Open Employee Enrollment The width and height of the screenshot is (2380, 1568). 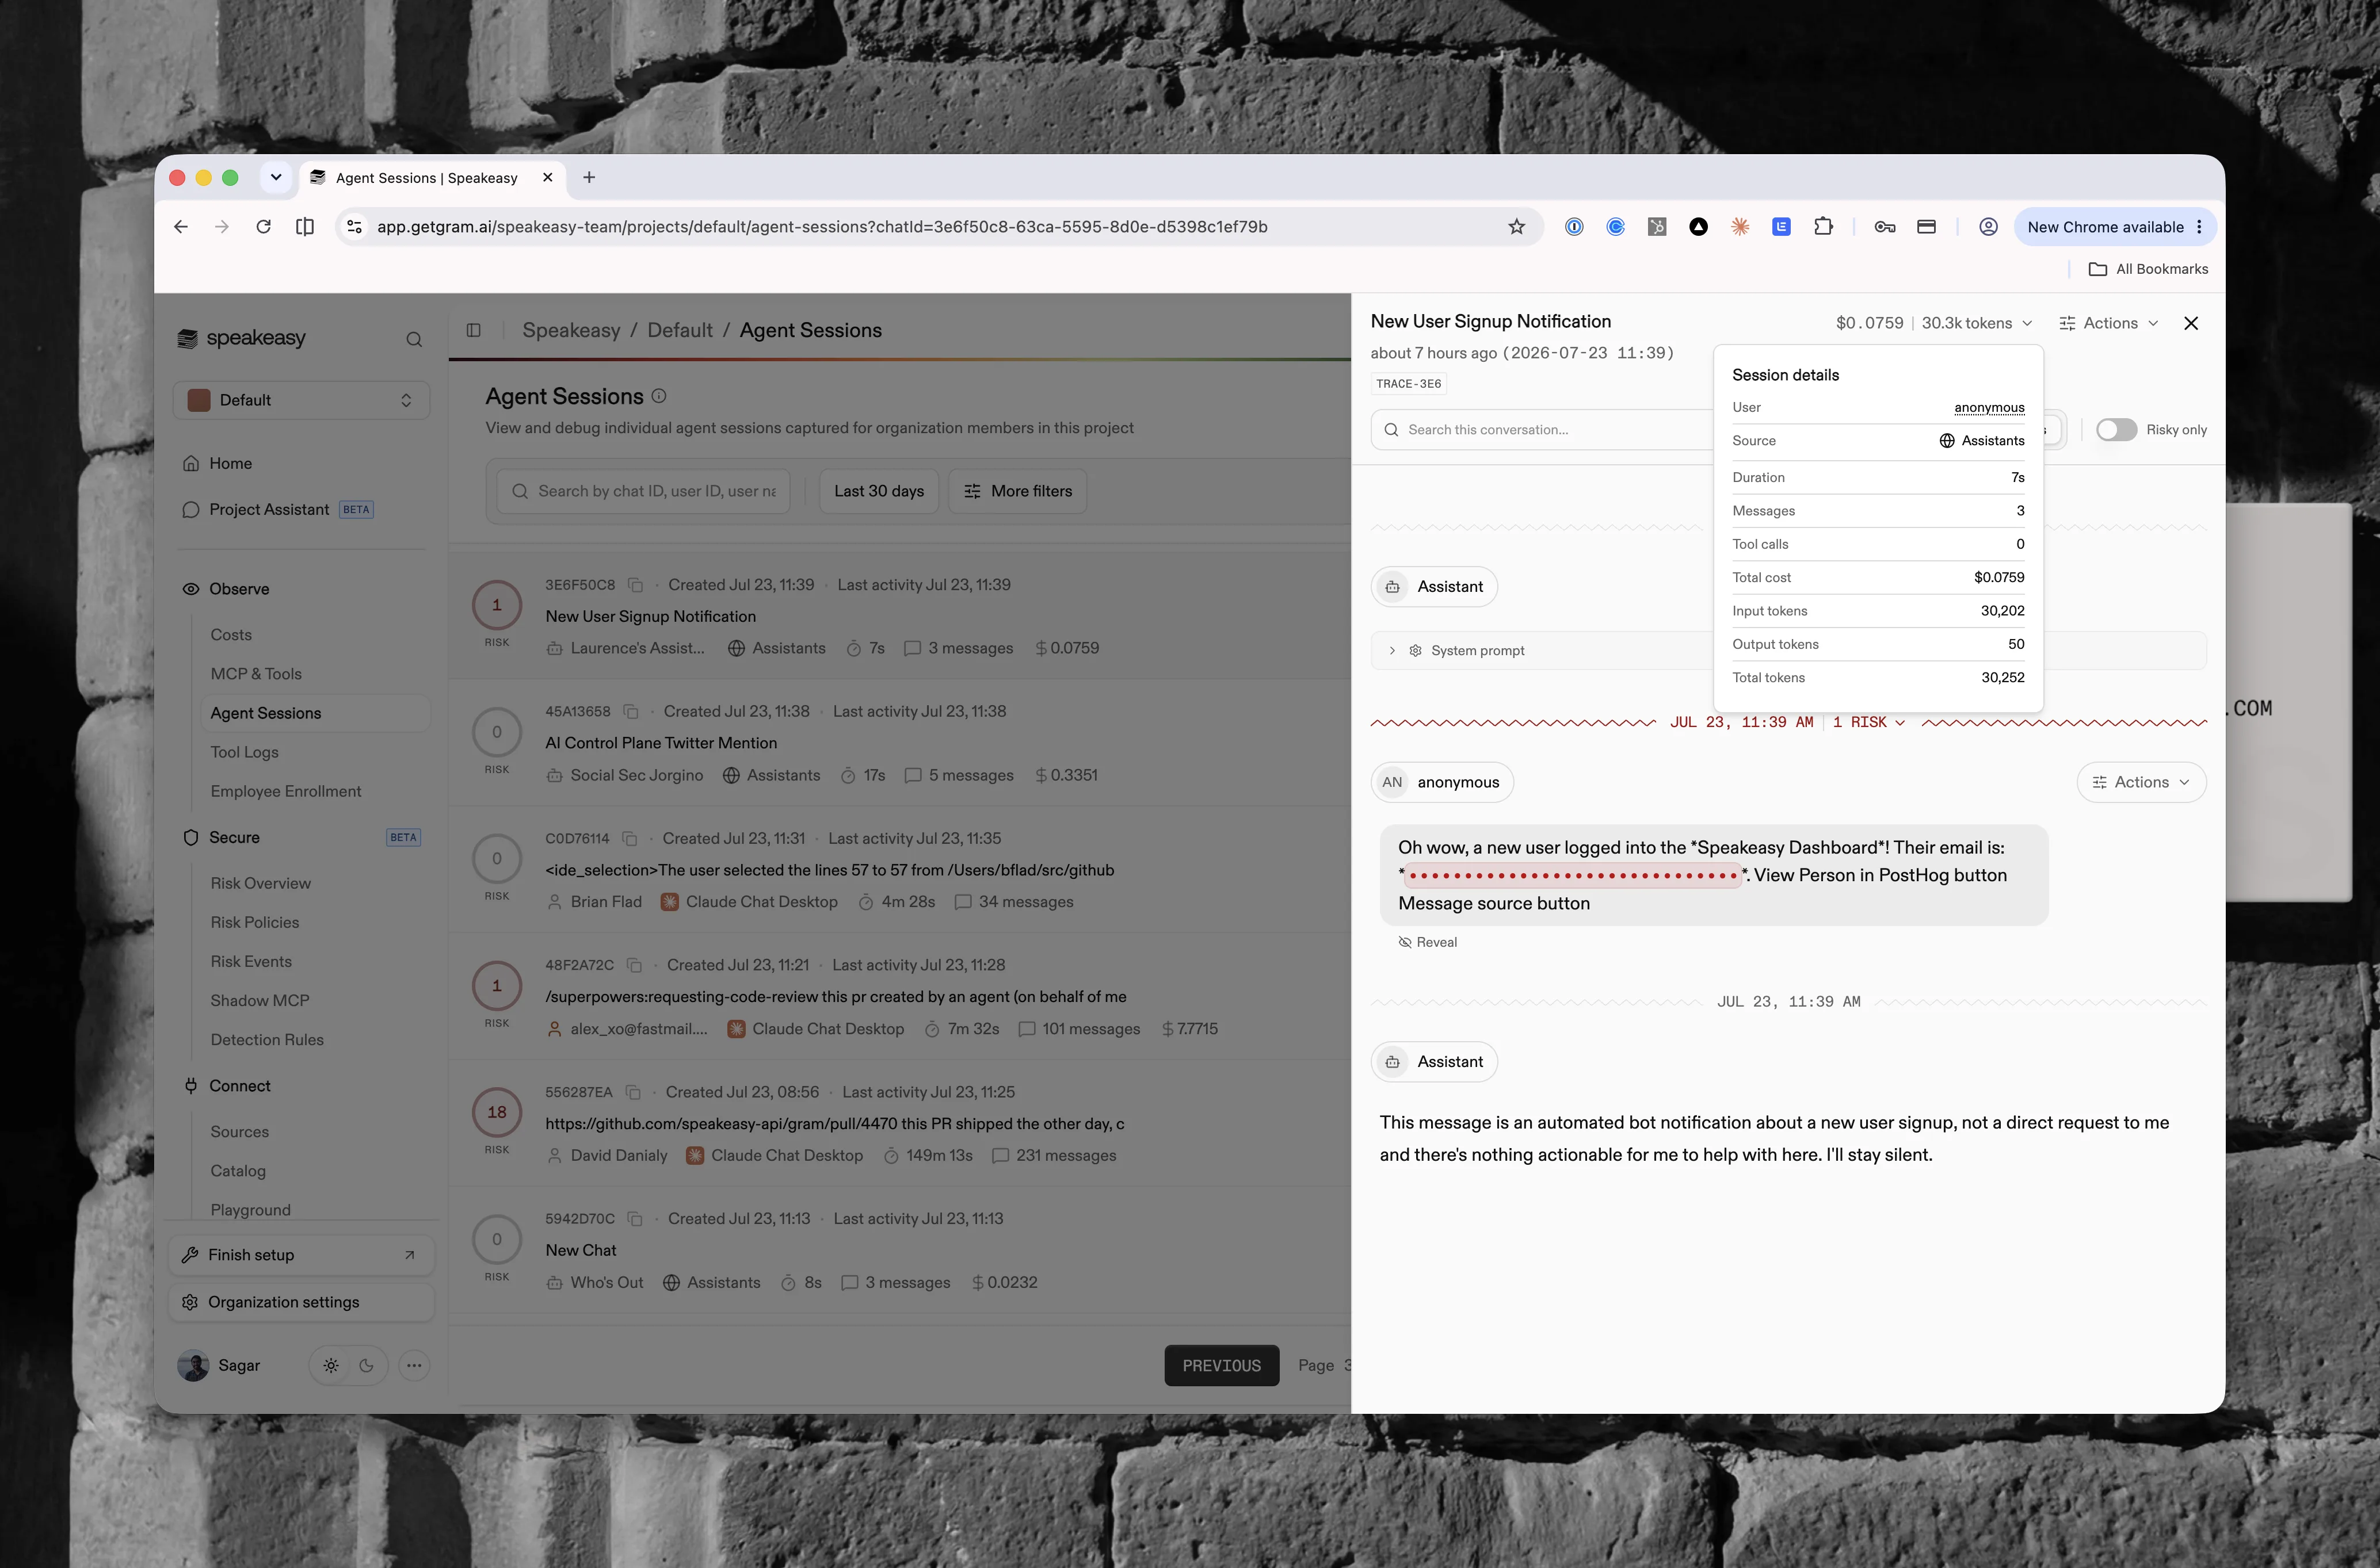pyautogui.click(x=285, y=791)
